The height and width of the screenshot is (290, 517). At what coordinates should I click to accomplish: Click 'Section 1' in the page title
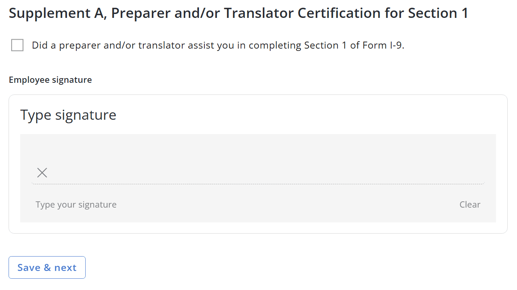coord(438,13)
